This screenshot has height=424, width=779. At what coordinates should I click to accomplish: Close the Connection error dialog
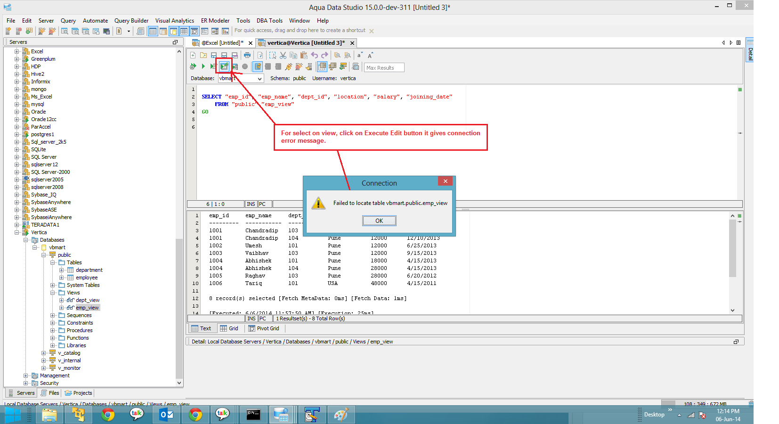point(445,181)
